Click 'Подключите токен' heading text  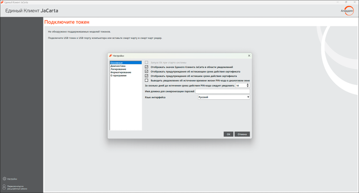click(67, 22)
